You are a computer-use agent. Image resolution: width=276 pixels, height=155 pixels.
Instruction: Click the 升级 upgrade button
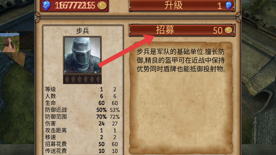(x=182, y=5)
